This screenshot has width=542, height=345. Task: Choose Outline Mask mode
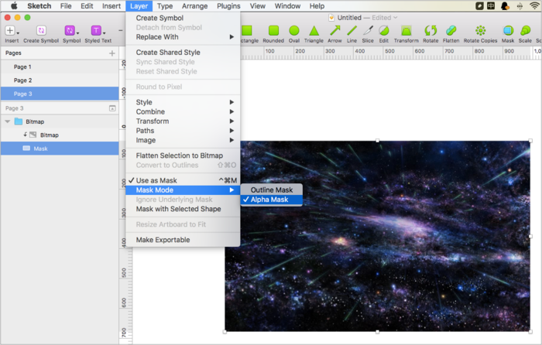pyautogui.click(x=271, y=190)
